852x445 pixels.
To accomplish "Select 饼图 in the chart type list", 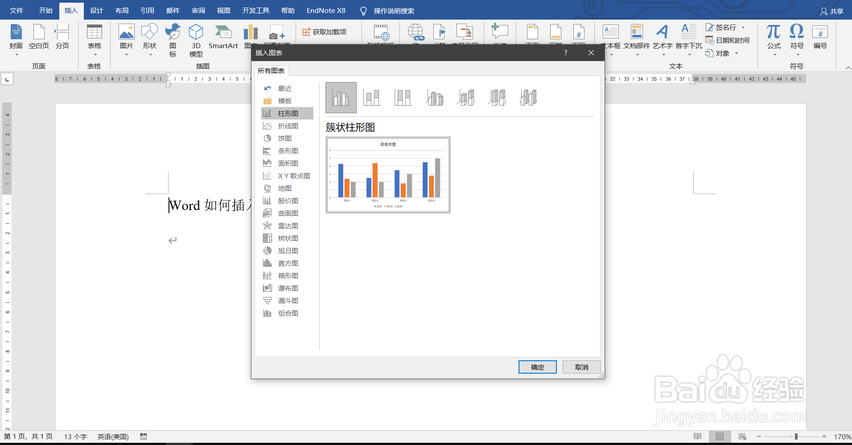I will pos(287,139).
